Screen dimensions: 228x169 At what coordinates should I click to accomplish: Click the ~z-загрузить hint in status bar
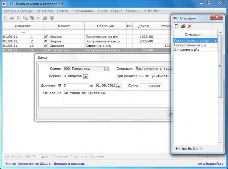[208, 156]
